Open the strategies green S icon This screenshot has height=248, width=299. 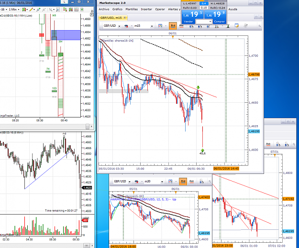[82, 10]
